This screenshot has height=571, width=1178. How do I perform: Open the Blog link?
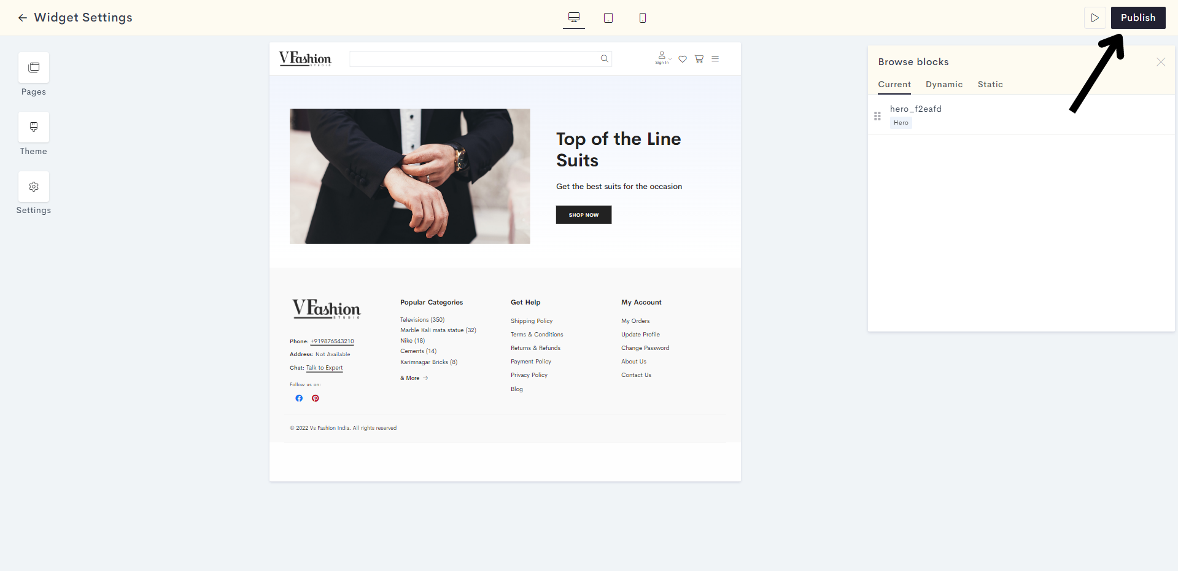coord(517,389)
